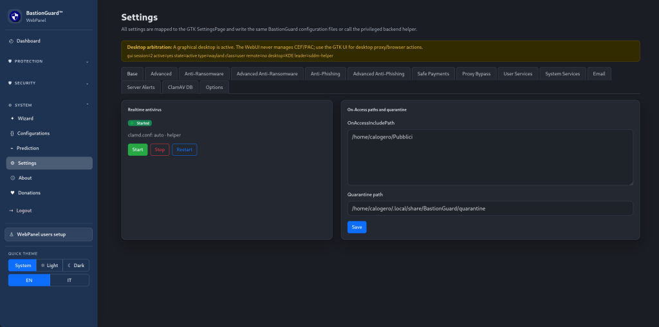The image size is (659, 327).
Task: Click the 'Realtime antivirus' card heading
Action: tap(145, 109)
